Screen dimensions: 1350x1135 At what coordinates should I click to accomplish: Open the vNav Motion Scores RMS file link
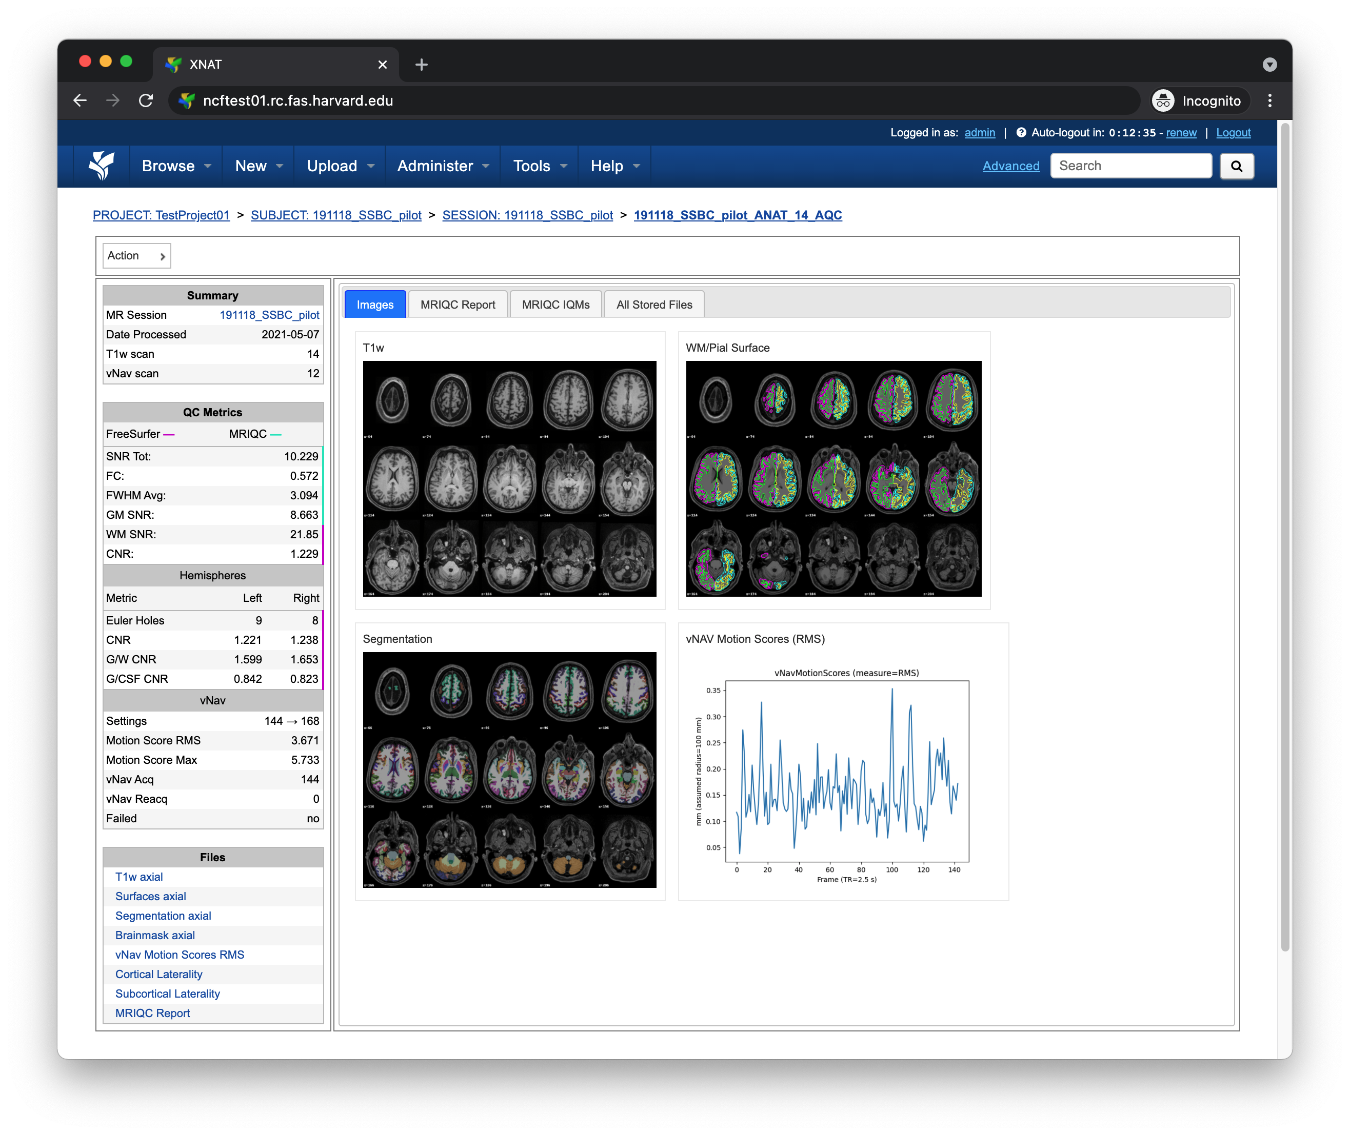180,954
